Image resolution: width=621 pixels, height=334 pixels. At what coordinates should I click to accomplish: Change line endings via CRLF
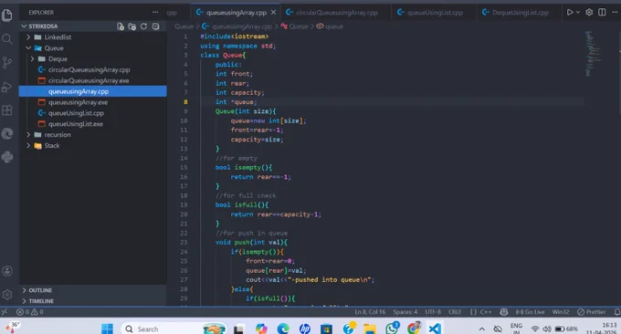(455, 312)
